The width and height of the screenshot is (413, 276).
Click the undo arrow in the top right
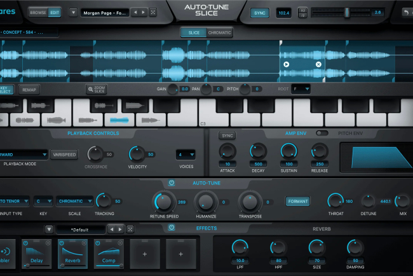406,12
